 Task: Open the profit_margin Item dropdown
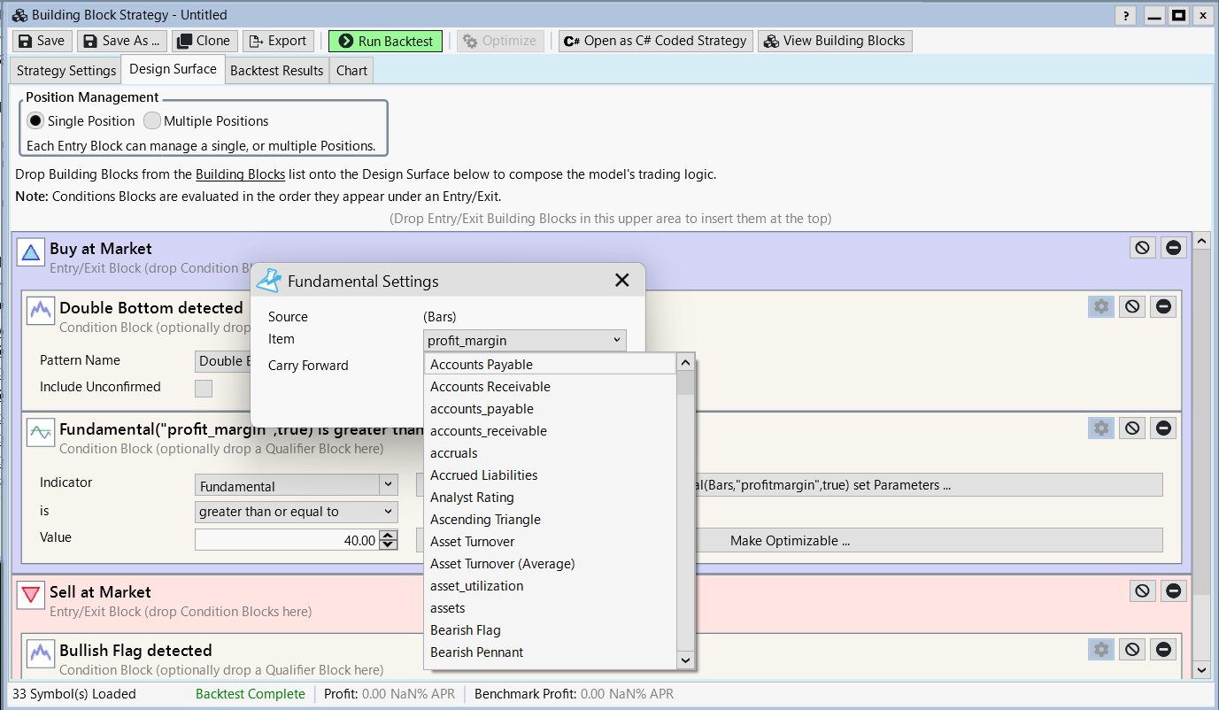(524, 340)
